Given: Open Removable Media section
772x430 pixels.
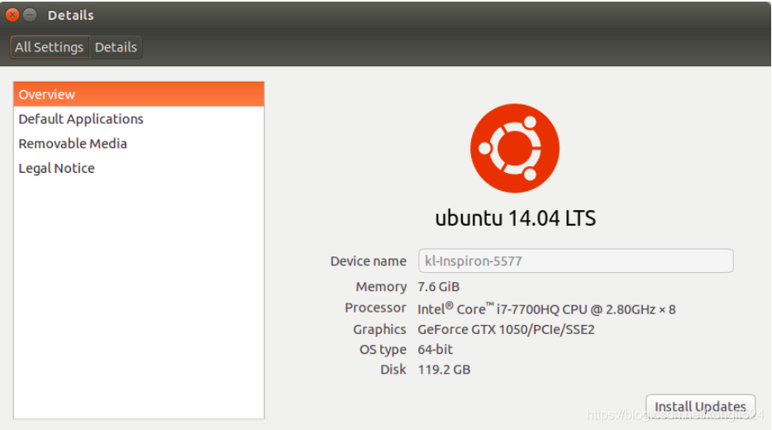Looking at the screenshot, I should click(139, 144).
